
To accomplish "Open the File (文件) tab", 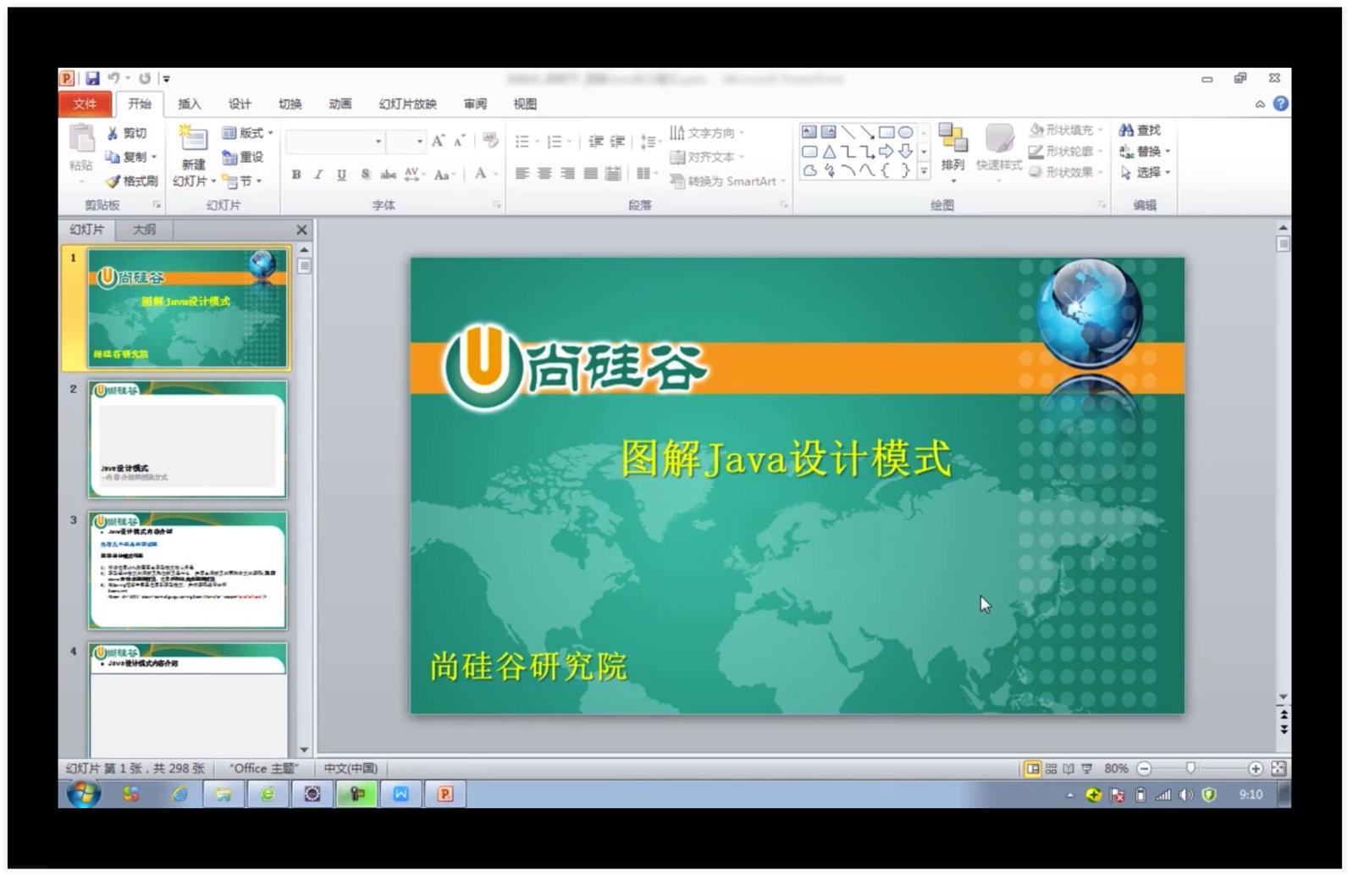I will 85,103.
